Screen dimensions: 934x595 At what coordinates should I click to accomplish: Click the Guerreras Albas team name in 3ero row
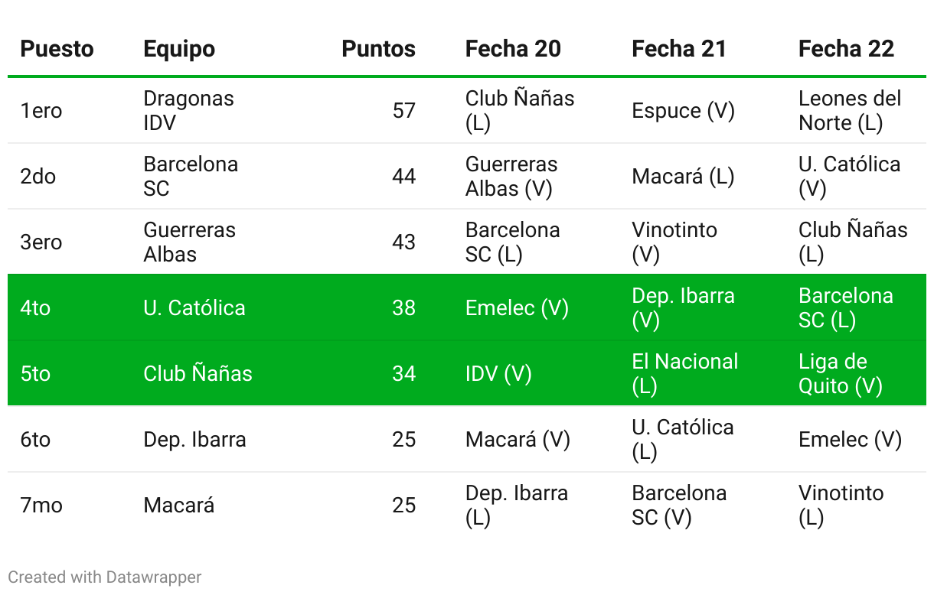tap(189, 242)
